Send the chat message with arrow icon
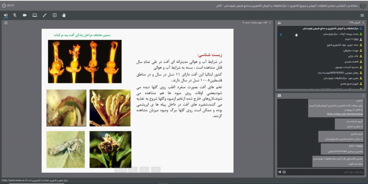Viewport: 368px width, 184px height. 280,172
